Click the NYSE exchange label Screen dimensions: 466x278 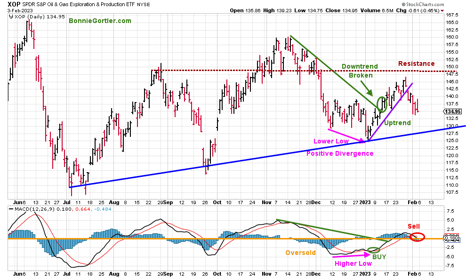(x=144, y=5)
